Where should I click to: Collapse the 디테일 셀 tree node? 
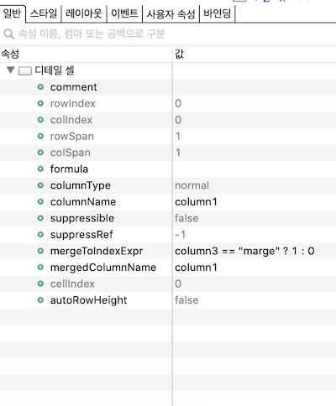click(x=11, y=70)
